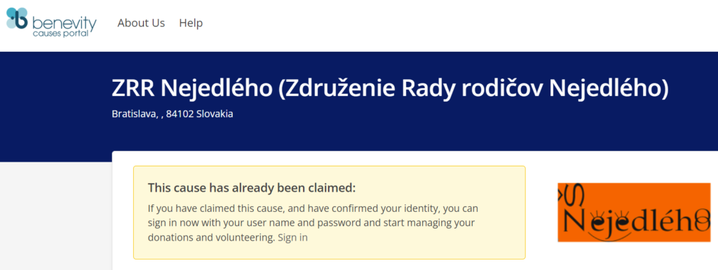Click the claimed-cause explanation paragraph
This screenshot has height=270, width=718.
[x=313, y=223]
